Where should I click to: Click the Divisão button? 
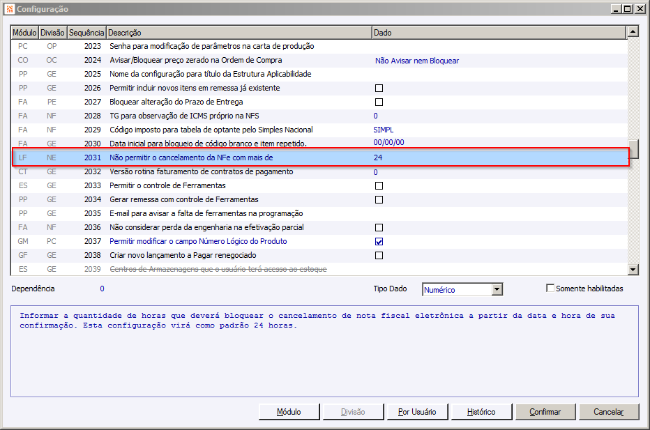353,412
